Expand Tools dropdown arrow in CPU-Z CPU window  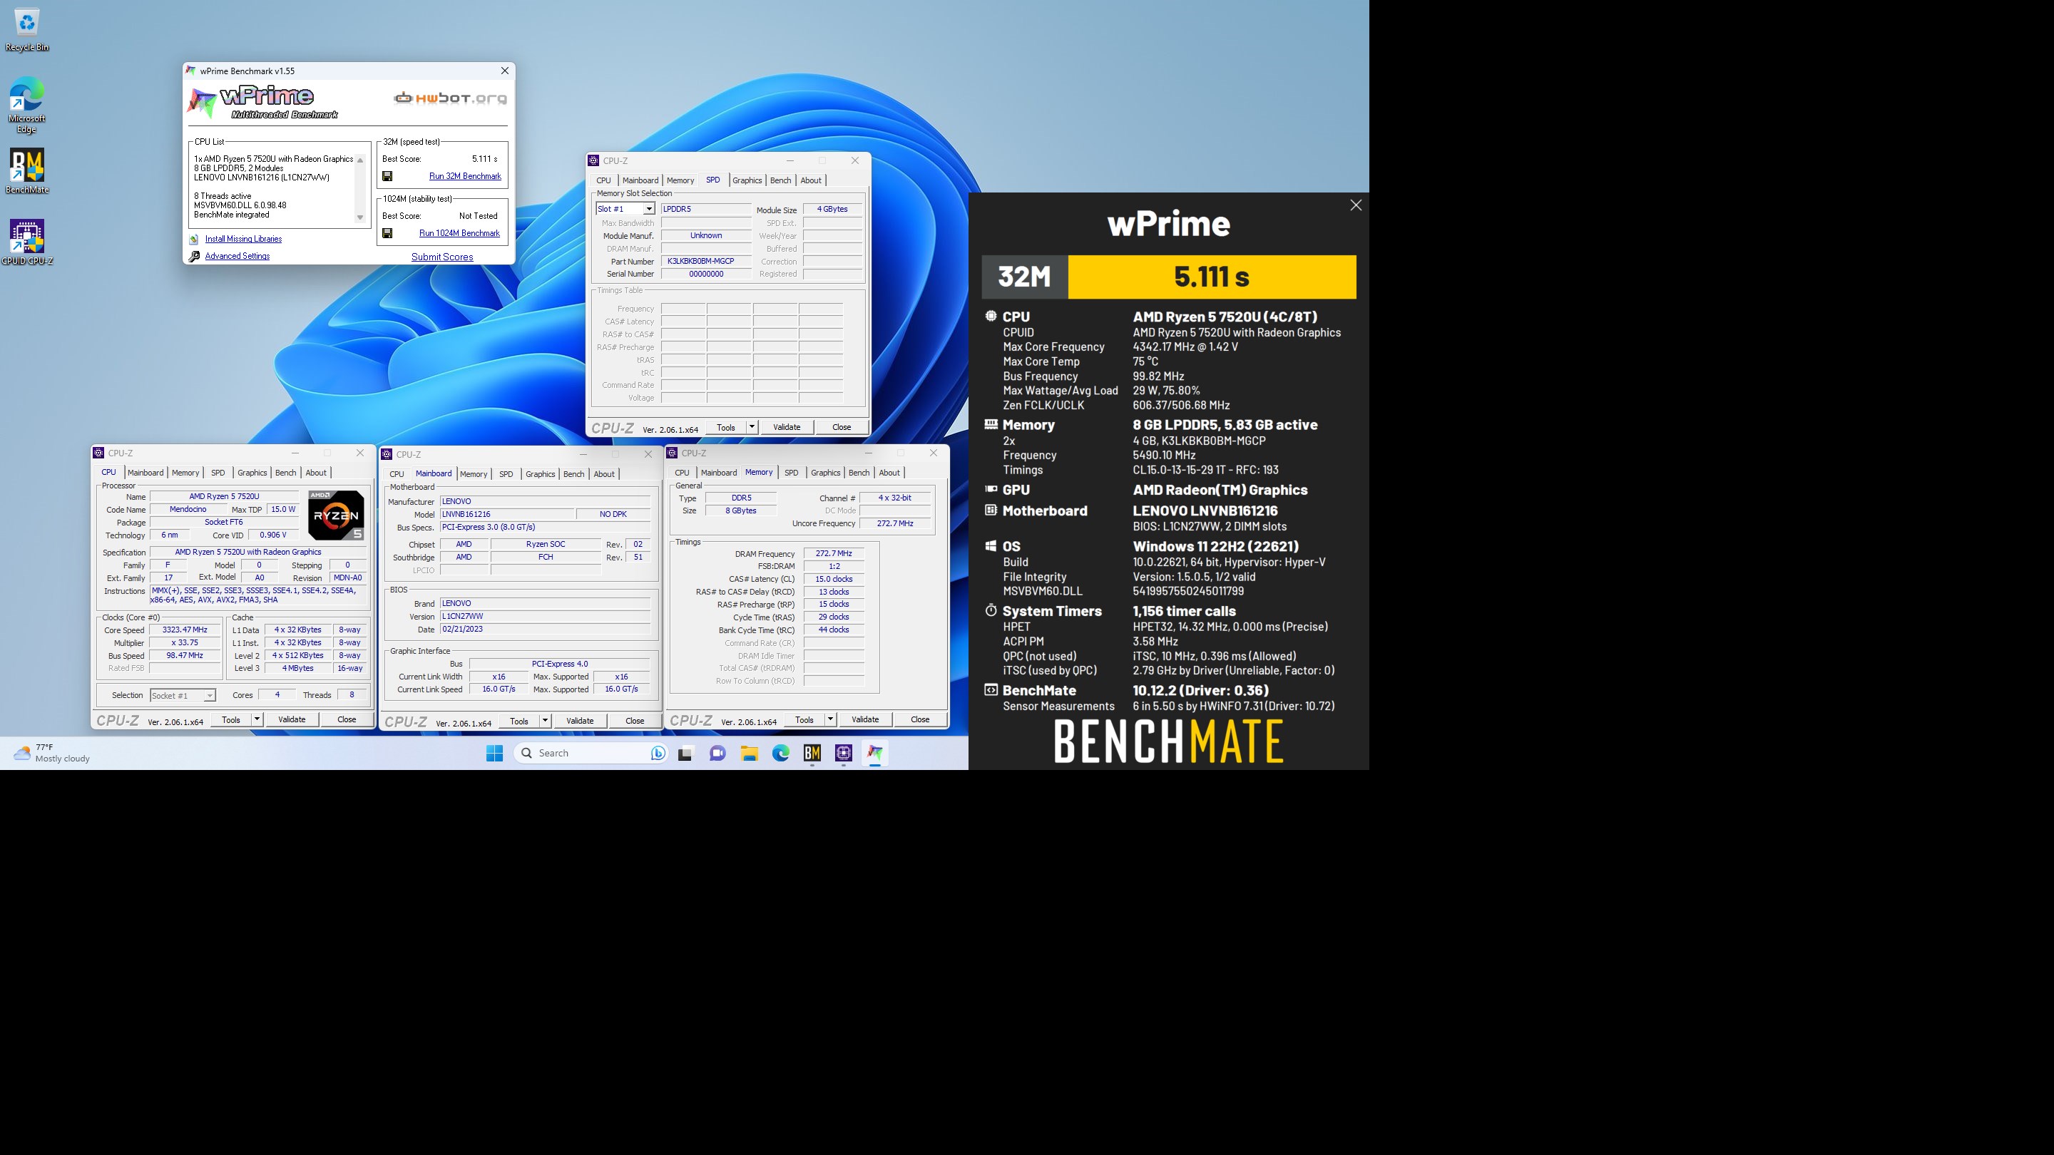[x=257, y=720]
